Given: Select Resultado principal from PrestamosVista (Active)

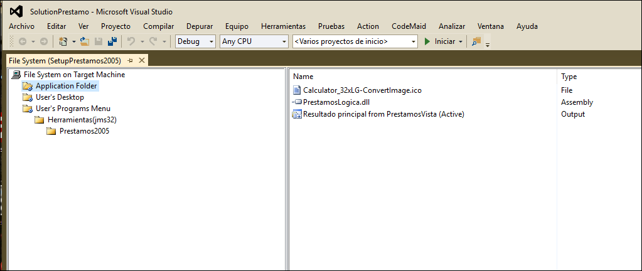Looking at the screenshot, I should 383,114.
